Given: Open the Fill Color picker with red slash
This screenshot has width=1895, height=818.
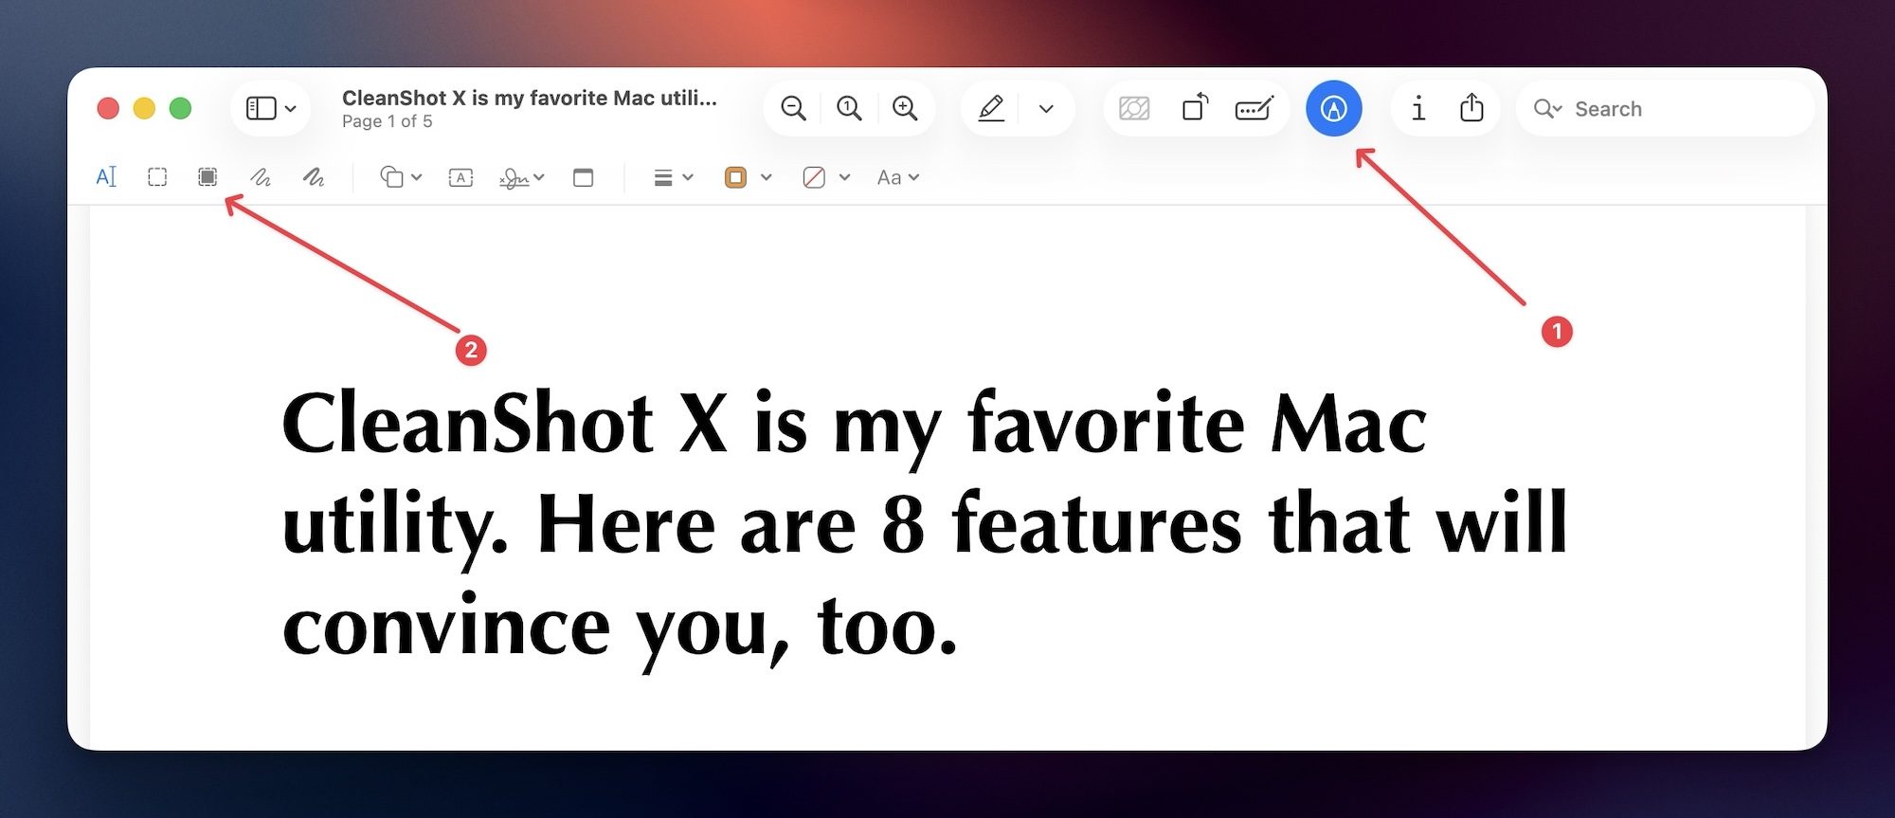Looking at the screenshot, I should click(x=826, y=177).
